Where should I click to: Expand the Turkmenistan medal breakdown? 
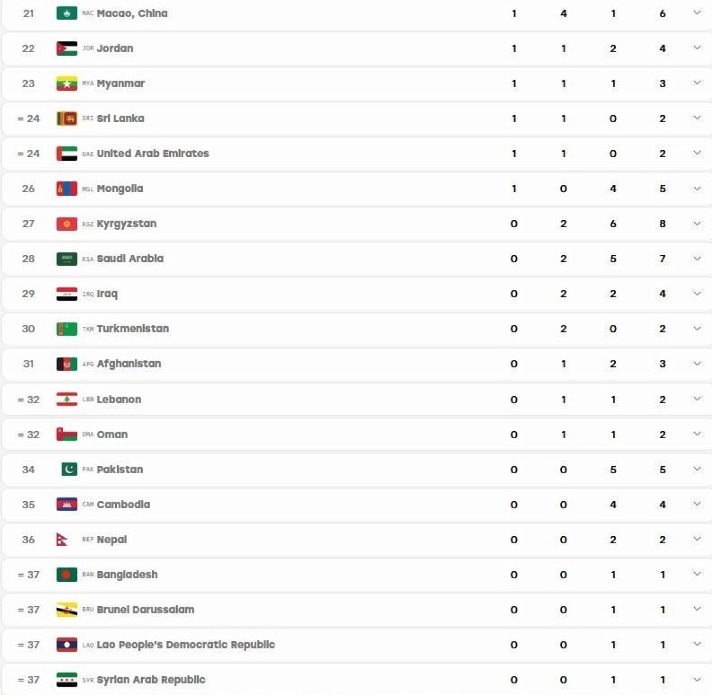coord(697,329)
